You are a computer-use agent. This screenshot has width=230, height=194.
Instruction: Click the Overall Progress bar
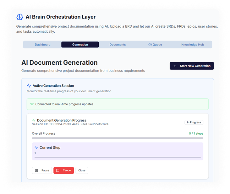pyautogui.click(x=118, y=138)
